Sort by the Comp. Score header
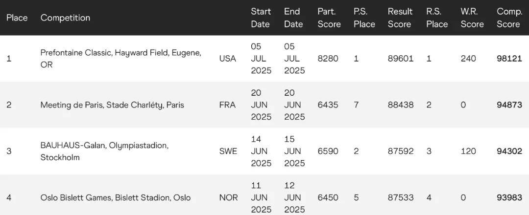The width and height of the screenshot is (529, 215). pyautogui.click(x=508, y=18)
